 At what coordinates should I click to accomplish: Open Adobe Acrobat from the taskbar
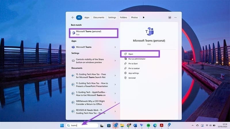[162, 126]
